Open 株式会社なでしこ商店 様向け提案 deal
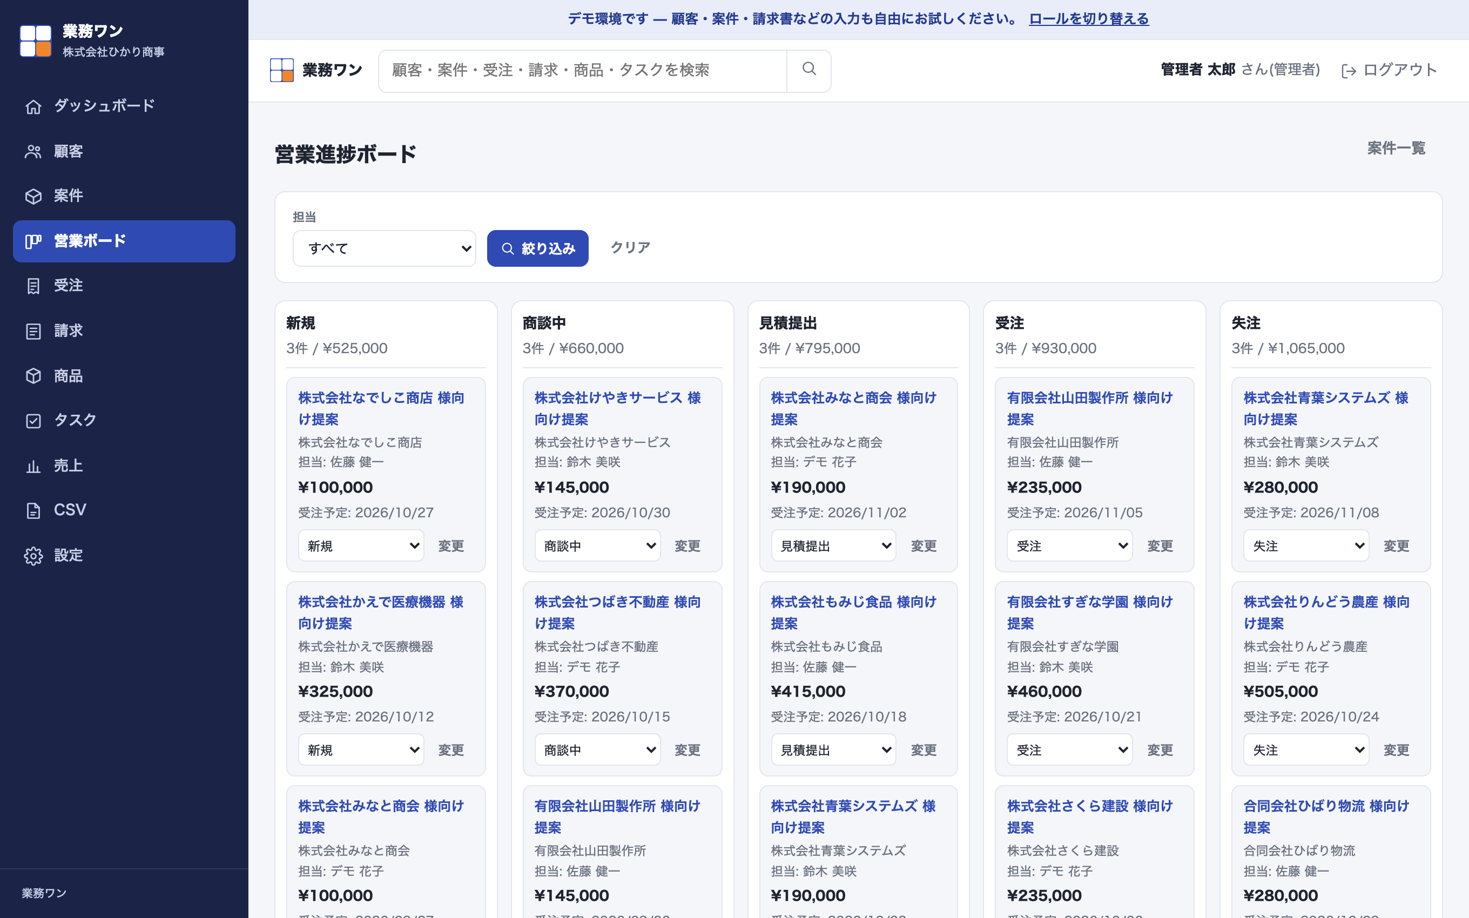The image size is (1469, 918). coord(381,409)
